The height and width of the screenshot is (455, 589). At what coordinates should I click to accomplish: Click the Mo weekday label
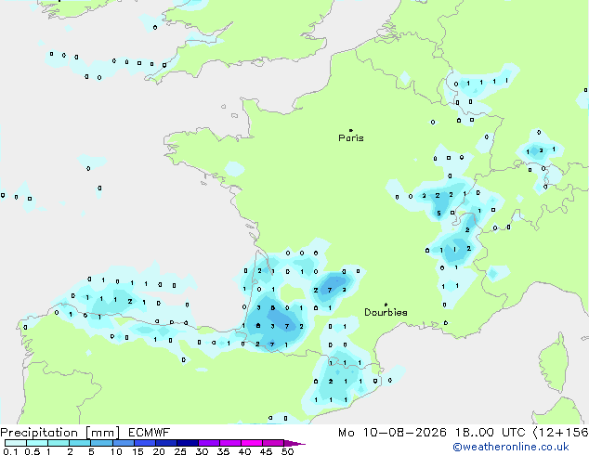[346, 433]
